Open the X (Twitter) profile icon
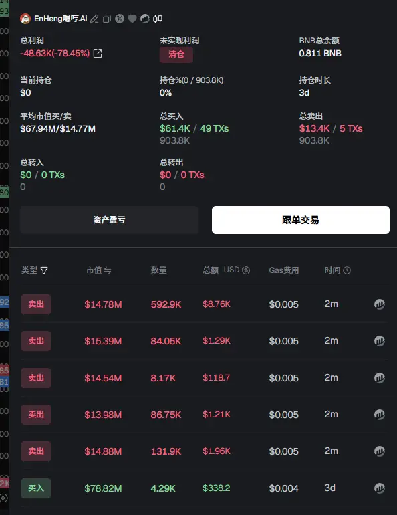This screenshot has height=515, width=397. click(120, 19)
